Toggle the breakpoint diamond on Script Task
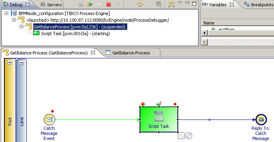 pyautogui.click(x=143, y=104)
